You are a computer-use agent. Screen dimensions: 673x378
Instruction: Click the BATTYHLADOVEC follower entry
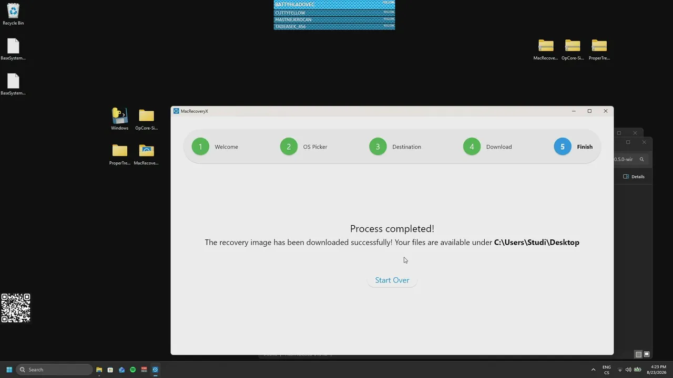point(334,4)
